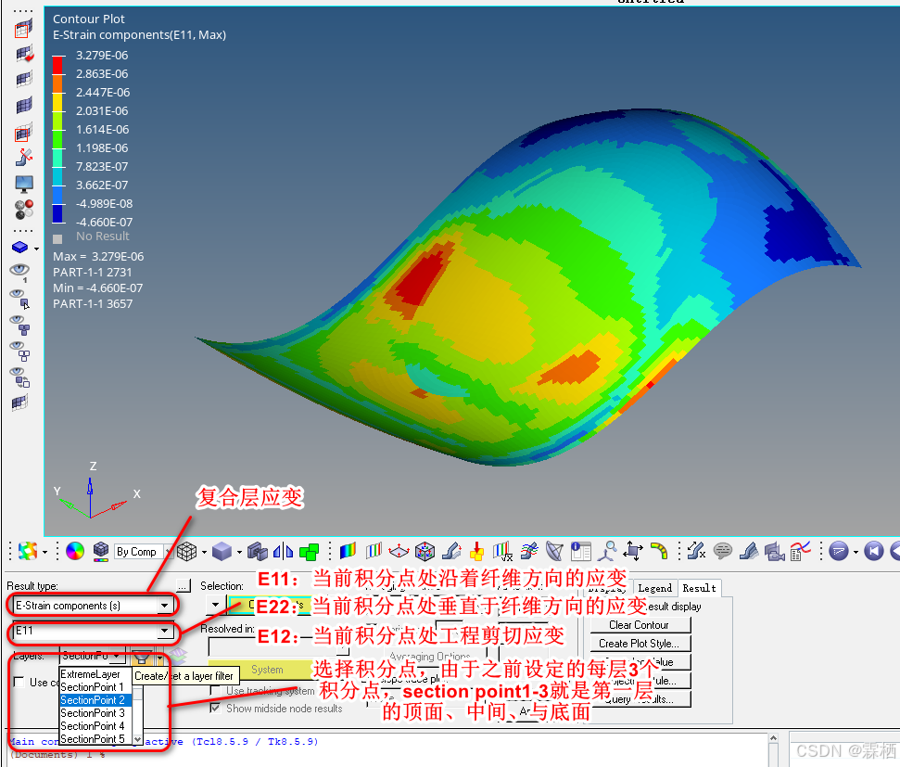Toggle the eye icon labeled 1
900x767 pixels.
pos(19,273)
